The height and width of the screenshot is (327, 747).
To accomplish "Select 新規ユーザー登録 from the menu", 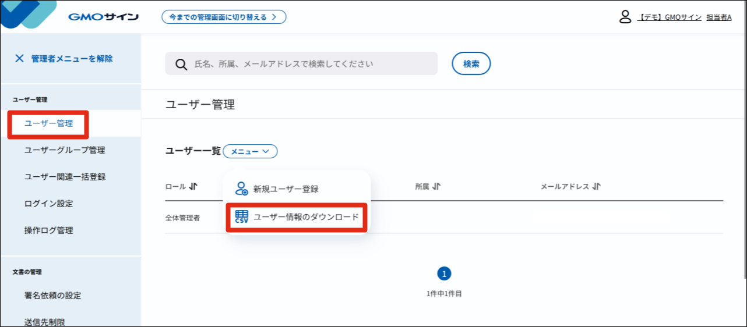I will click(x=286, y=189).
